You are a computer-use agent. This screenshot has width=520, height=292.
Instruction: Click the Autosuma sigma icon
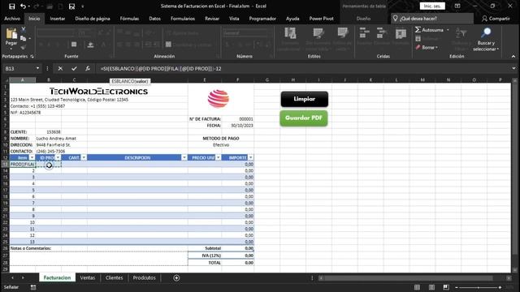[x=418, y=30]
